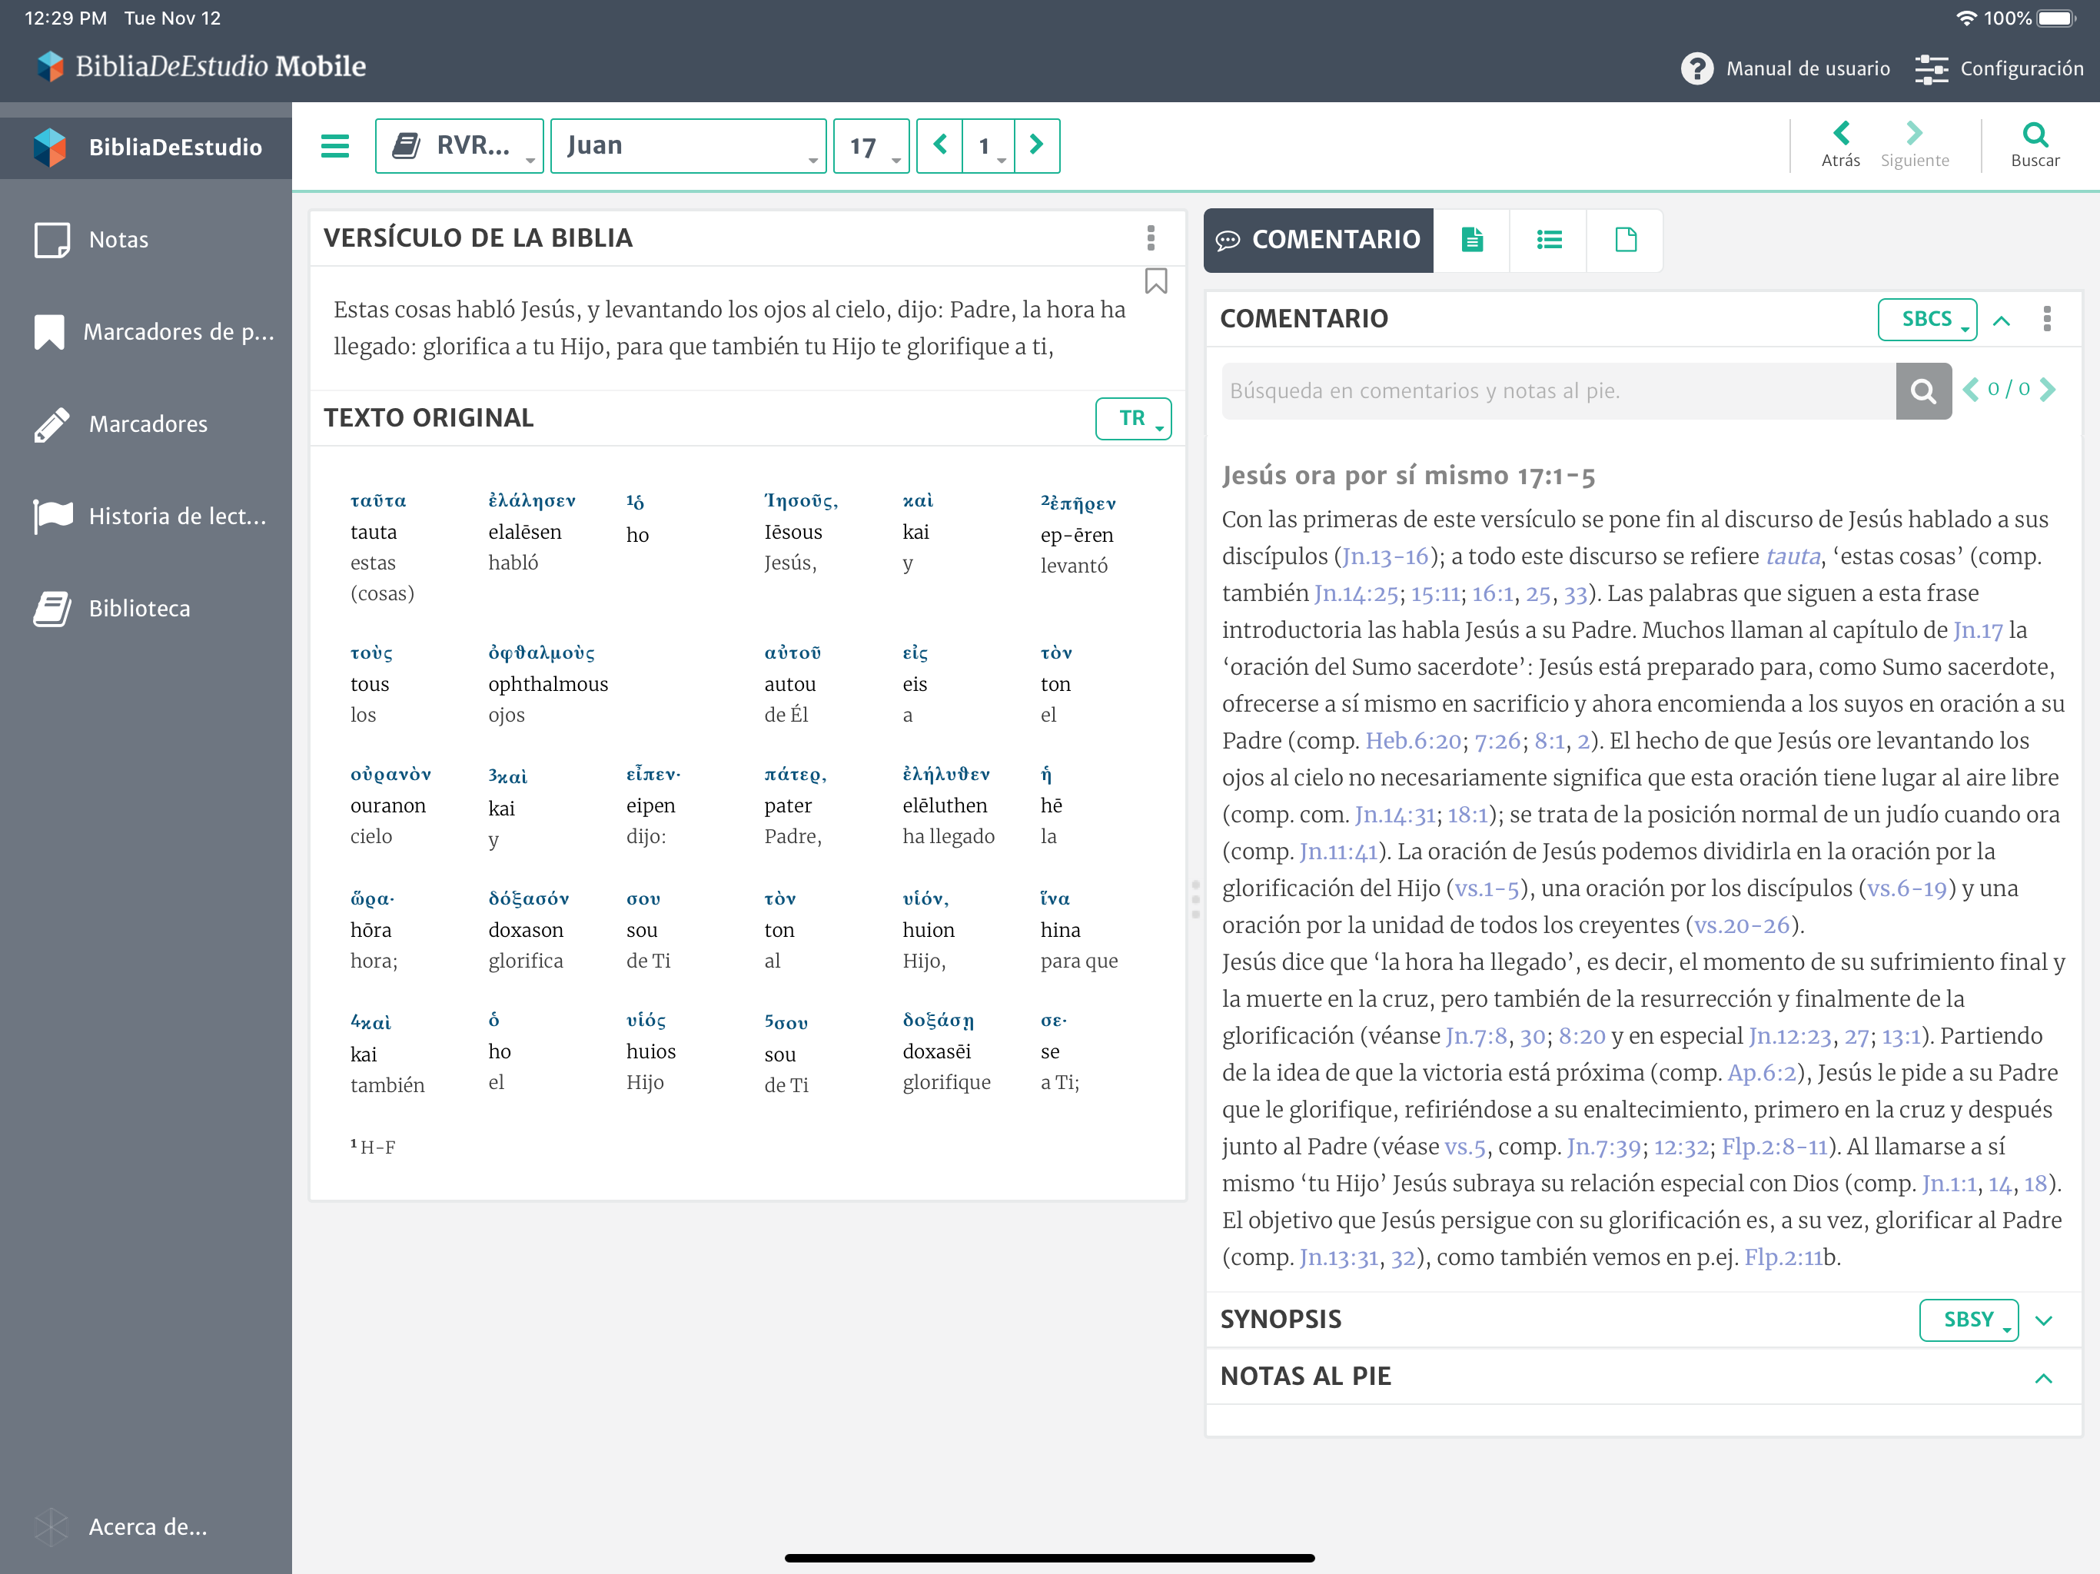
Task: Tap Greek word οὐρανὸν
Action: tap(390, 774)
